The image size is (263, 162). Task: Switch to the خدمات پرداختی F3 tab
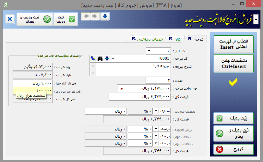pos(148,39)
